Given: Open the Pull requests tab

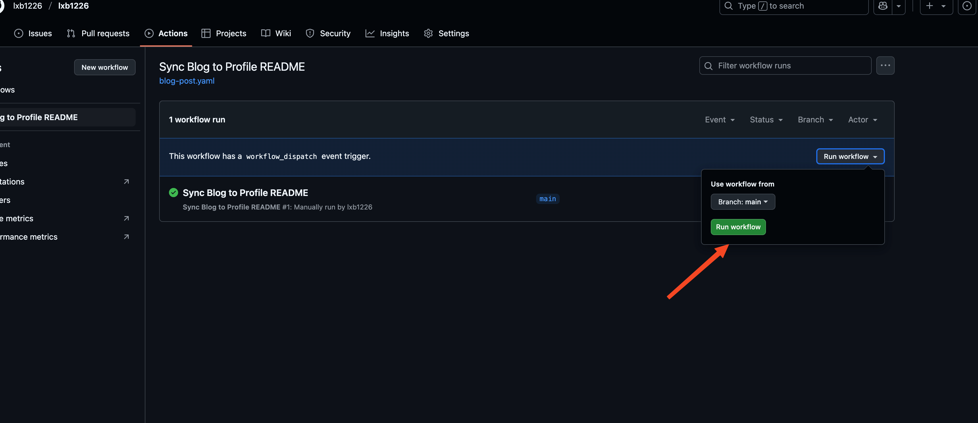Looking at the screenshot, I should click(x=98, y=33).
